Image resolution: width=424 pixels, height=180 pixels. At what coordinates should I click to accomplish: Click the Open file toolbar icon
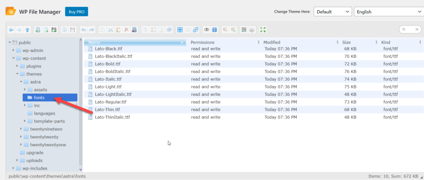coord(65,30)
